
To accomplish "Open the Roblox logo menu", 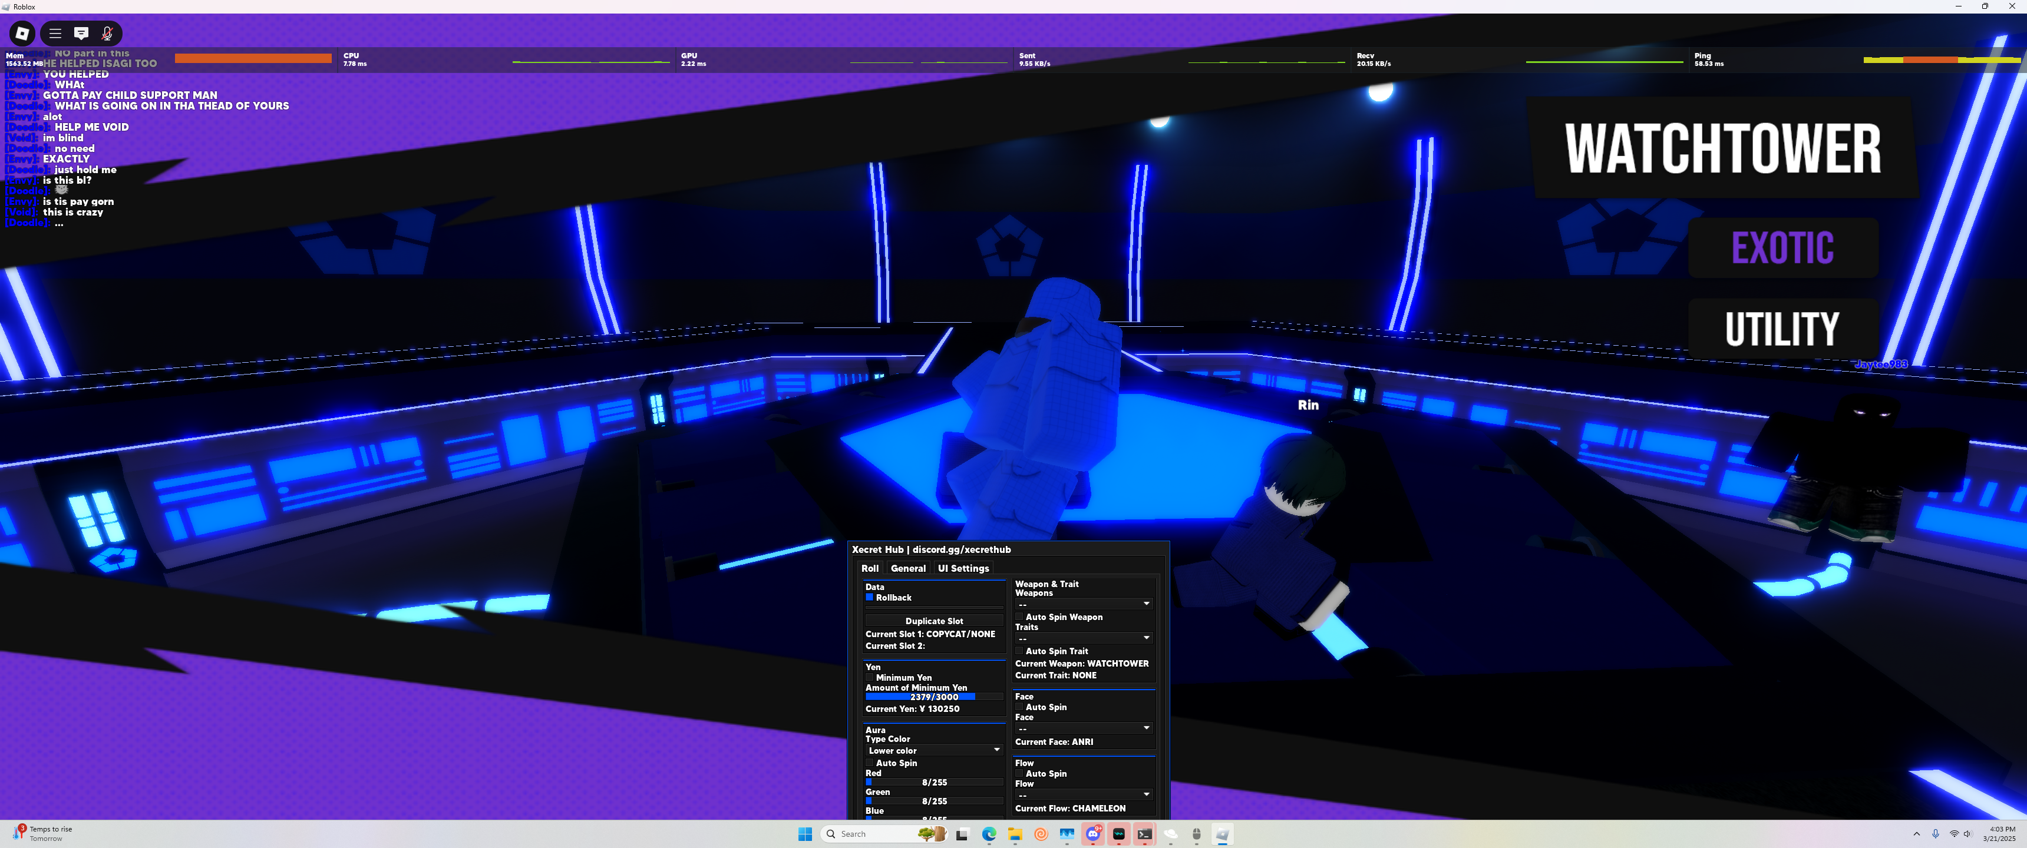I will tap(22, 33).
